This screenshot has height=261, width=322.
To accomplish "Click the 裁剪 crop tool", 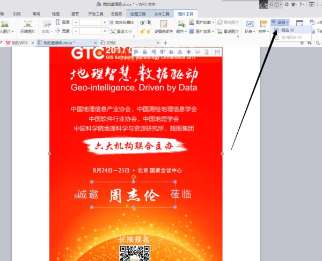I will [47, 27].
